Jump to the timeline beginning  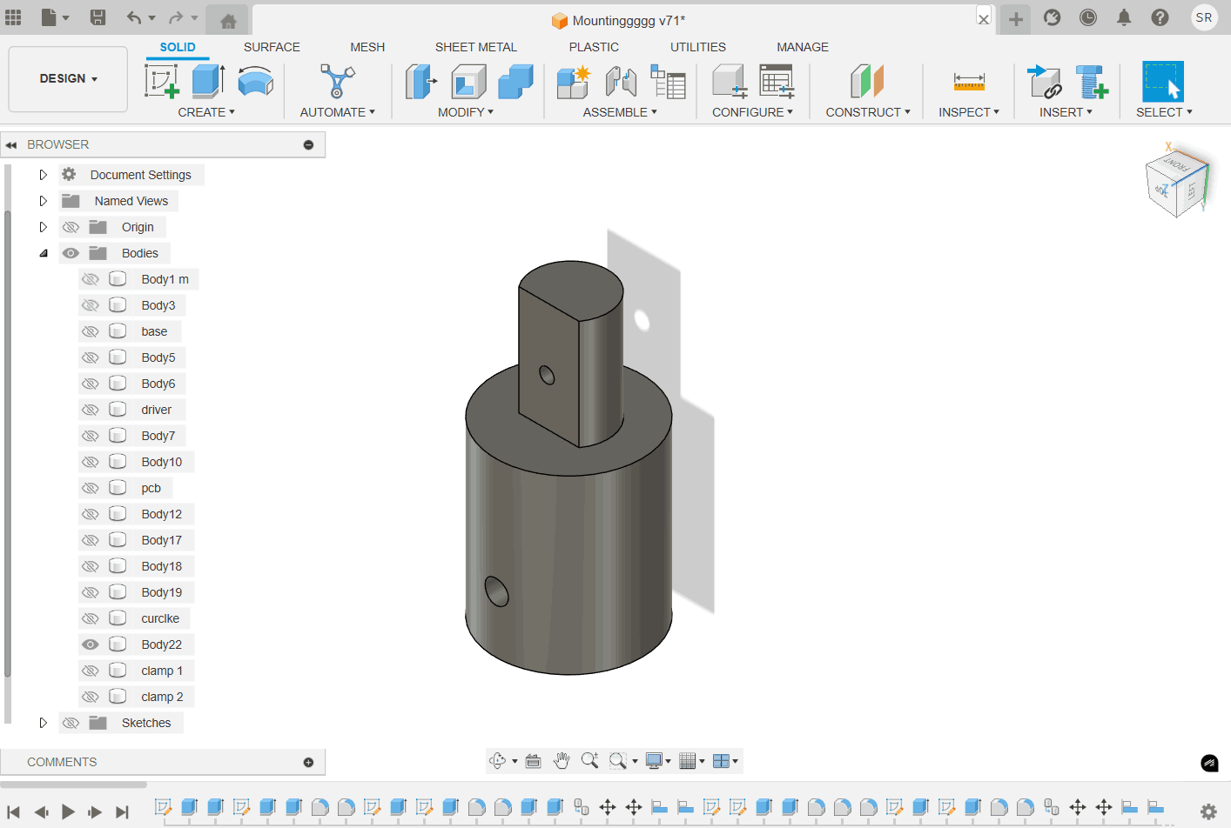[14, 812]
